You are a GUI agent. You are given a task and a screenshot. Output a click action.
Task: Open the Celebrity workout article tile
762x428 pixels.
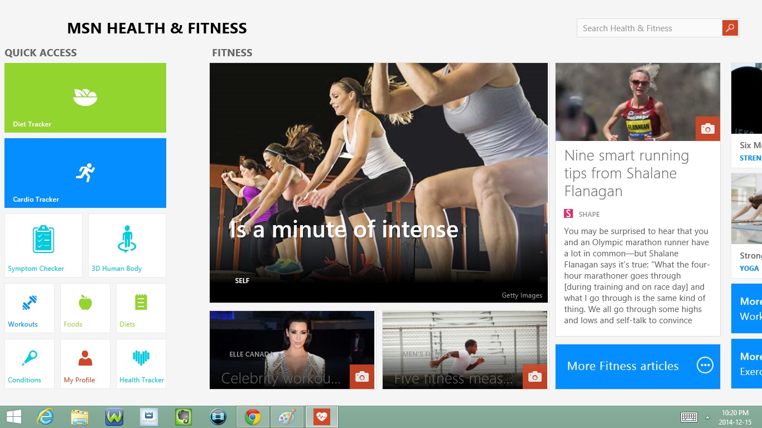(292, 350)
